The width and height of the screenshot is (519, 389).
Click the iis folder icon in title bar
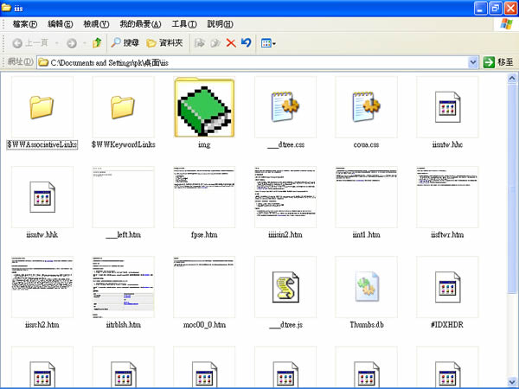click(7, 7)
